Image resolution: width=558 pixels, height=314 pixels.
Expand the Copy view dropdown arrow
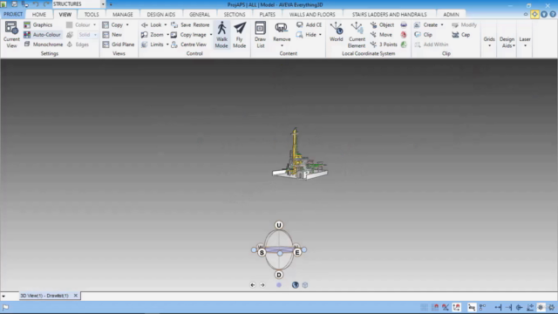click(127, 25)
